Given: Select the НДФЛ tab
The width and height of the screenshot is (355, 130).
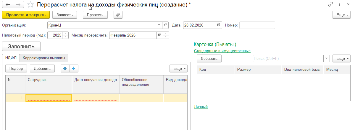Looking at the screenshot, I should 11,58.
